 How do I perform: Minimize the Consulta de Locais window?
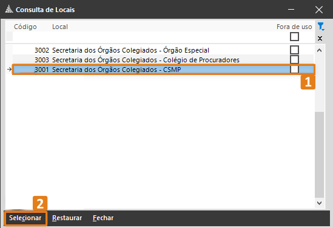tap(291, 10)
